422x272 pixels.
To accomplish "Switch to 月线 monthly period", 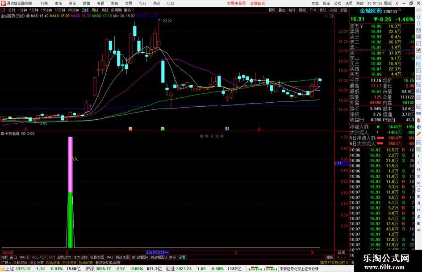I will click(x=105, y=10).
